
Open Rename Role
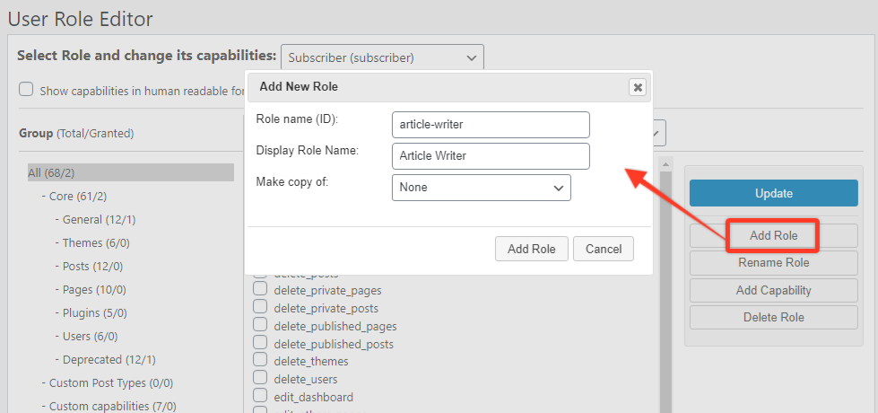coord(772,263)
